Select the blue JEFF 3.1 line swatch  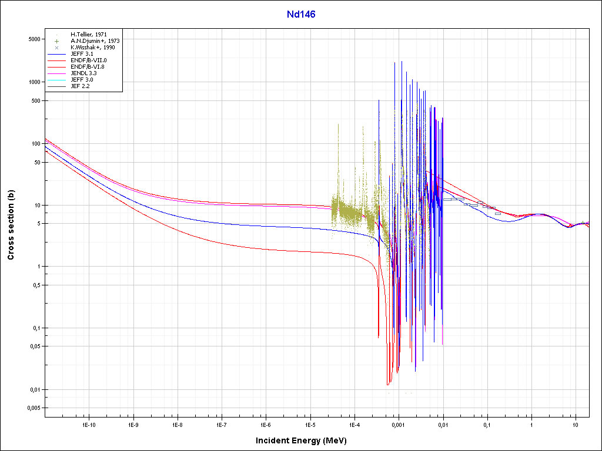click(x=57, y=54)
